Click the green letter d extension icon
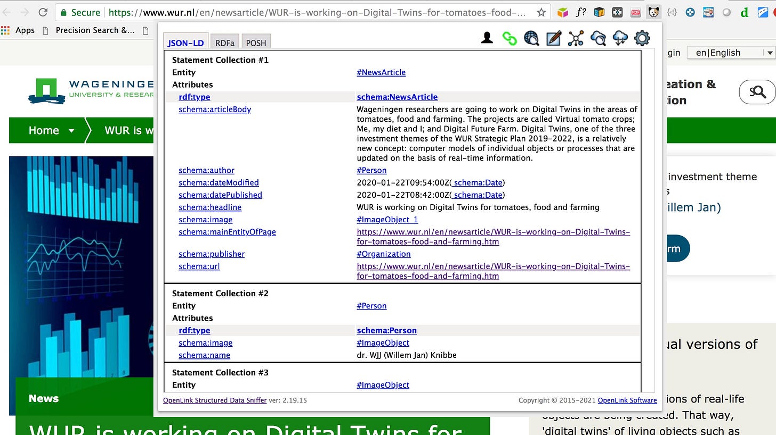776x435 pixels. (745, 12)
